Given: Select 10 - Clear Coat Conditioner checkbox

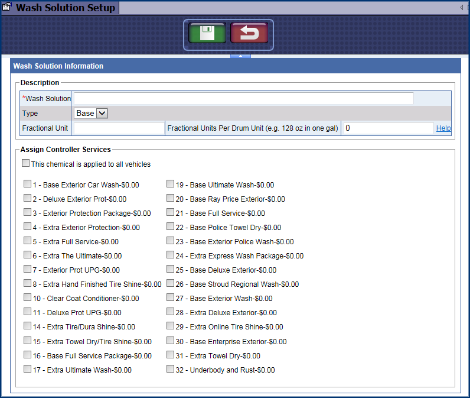Looking at the screenshot, I should 28,298.
